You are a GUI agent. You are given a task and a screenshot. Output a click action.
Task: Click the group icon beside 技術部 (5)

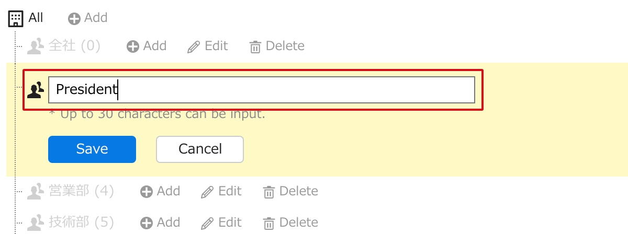pyautogui.click(x=35, y=223)
